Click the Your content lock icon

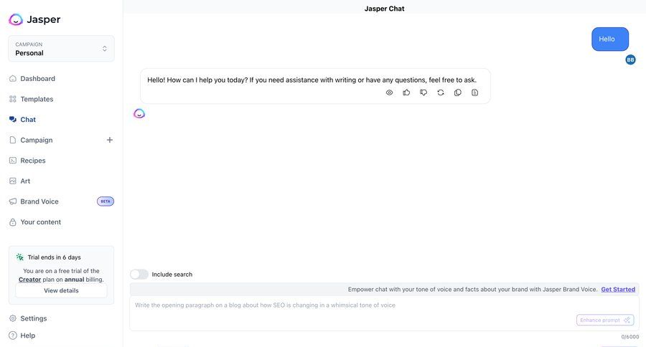pyautogui.click(x=13, y=222)
